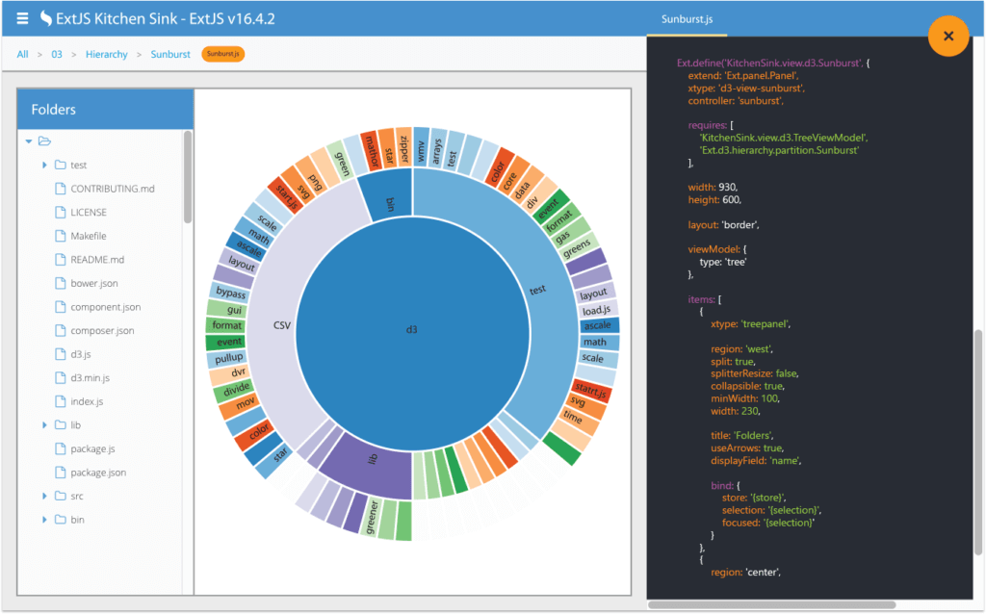Navigate to Hierarchy via breadcrumb
The height and width of the screenshot is (614, 986).
(106, 54)
